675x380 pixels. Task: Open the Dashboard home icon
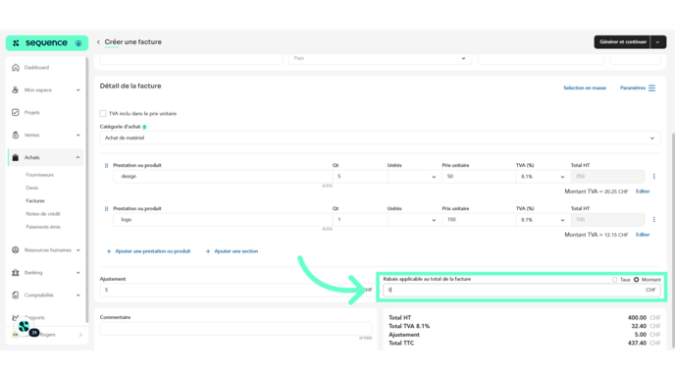point(16,68)
